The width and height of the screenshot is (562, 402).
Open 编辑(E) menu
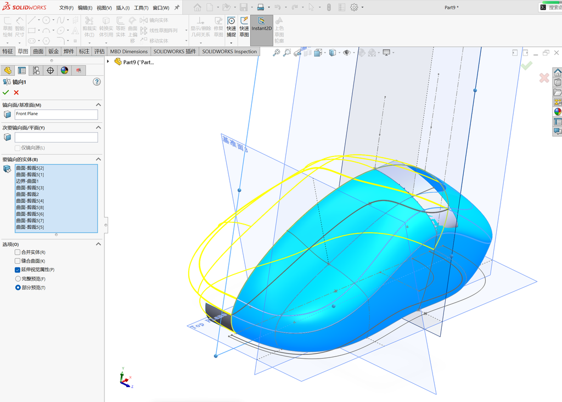pos(85,8)
